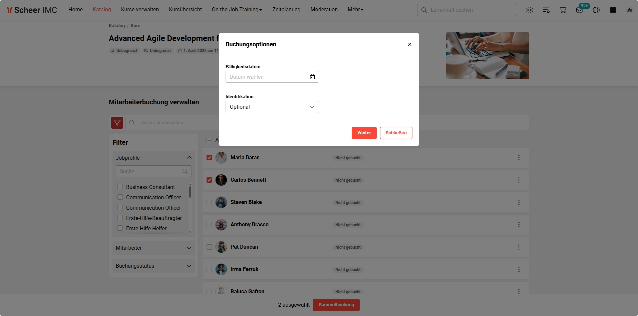The width and height of the screenshot is (638, 316).
Task: Click the Scheer IMC logo
Action: (32, 10)
